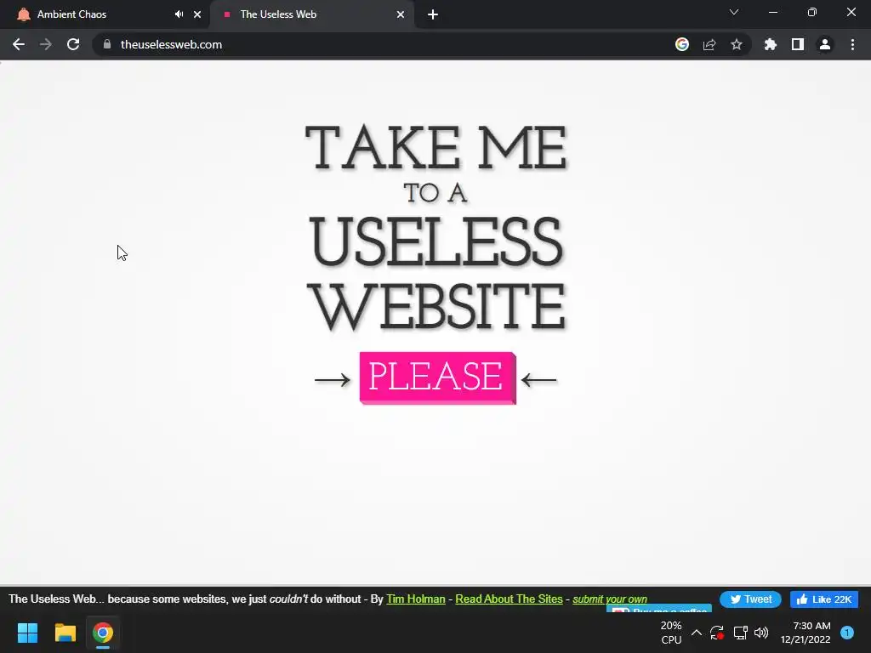Close The Useless Web tab
Viewport: 871px width, 653px height.
pos(401,14)
